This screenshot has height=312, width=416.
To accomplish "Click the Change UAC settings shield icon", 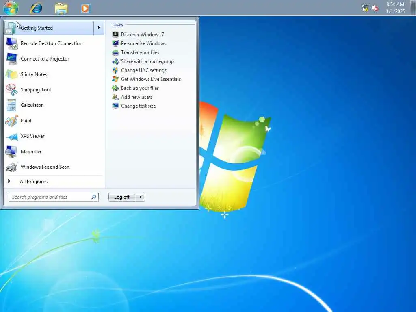I will (115, 70).
